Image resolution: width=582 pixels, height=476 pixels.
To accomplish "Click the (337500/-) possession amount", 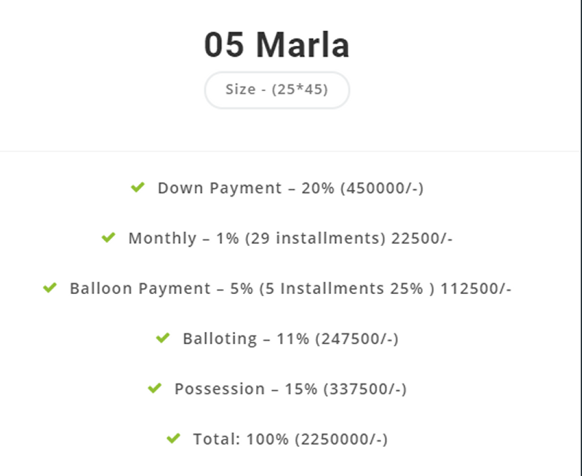I will tap(365, 389).
